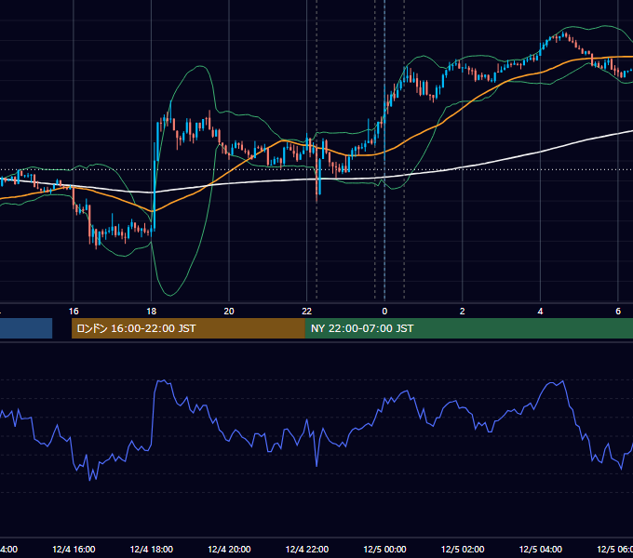This screenshot has width=633, height=558.
Task: Click the 18 hour label on upper axis
Action: (x=152, y=312)
